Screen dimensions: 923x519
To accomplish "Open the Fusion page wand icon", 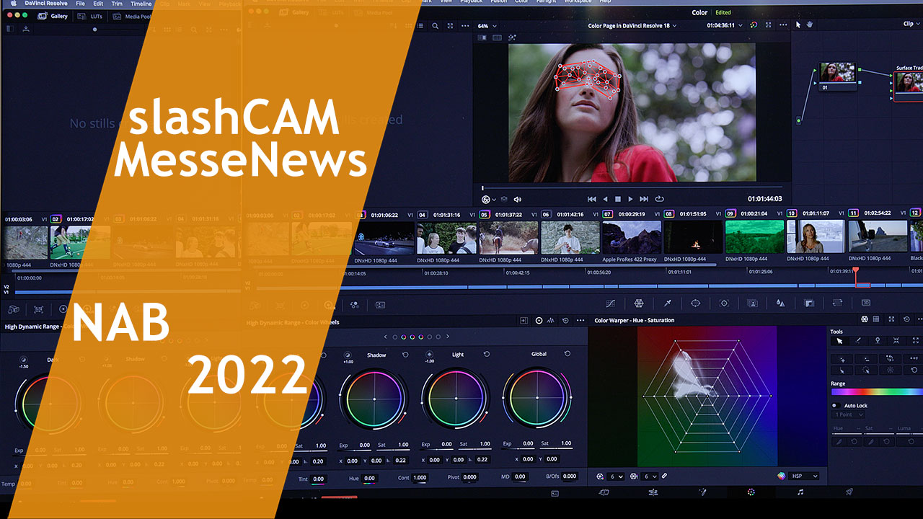I will tap(702, 492).
